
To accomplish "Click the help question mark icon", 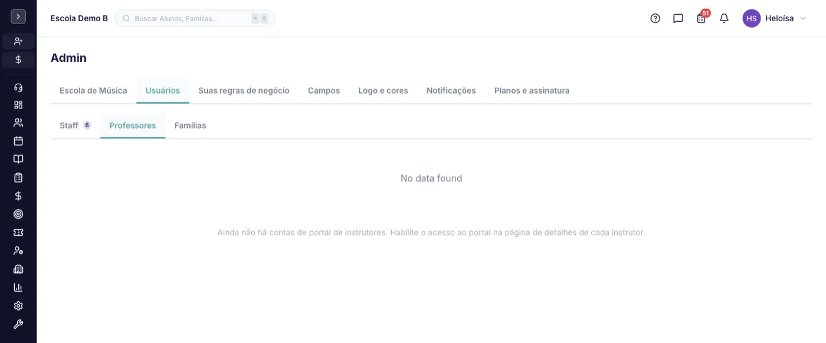I will [x=655, y=18].
